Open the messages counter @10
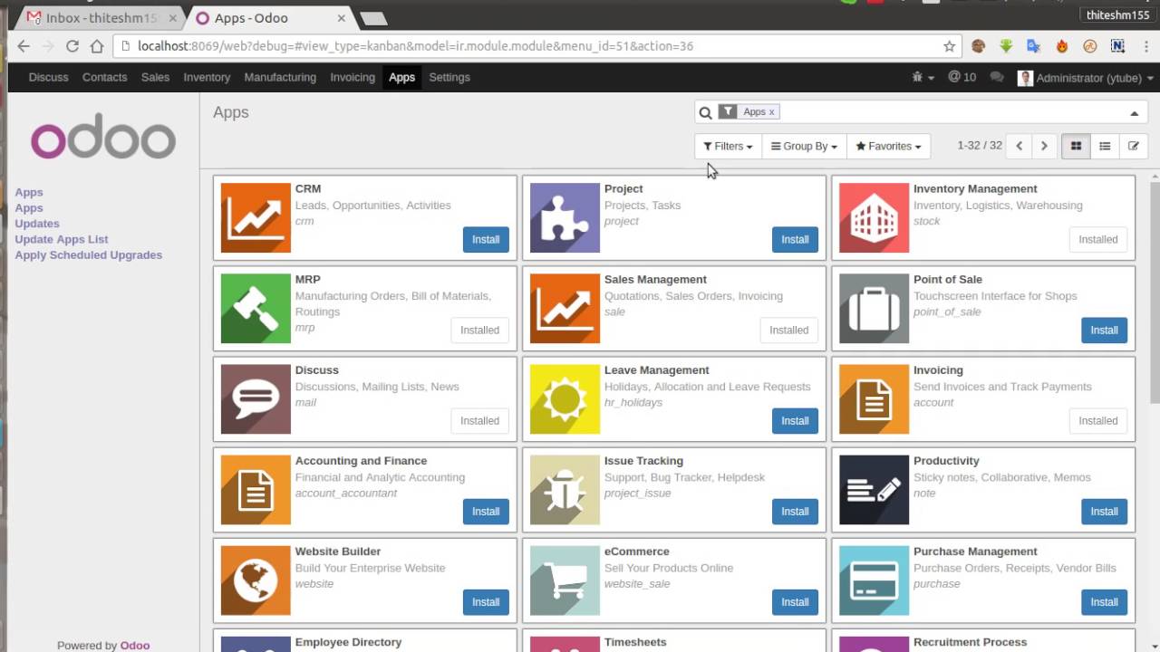1160x652 pixels. pyautogui.click(x=962, y=77)
